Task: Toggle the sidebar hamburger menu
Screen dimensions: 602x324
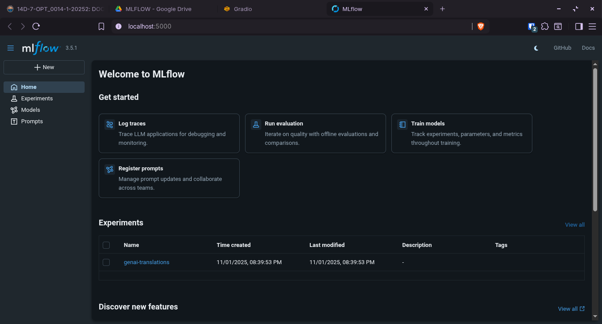Action: pos(11,48)
